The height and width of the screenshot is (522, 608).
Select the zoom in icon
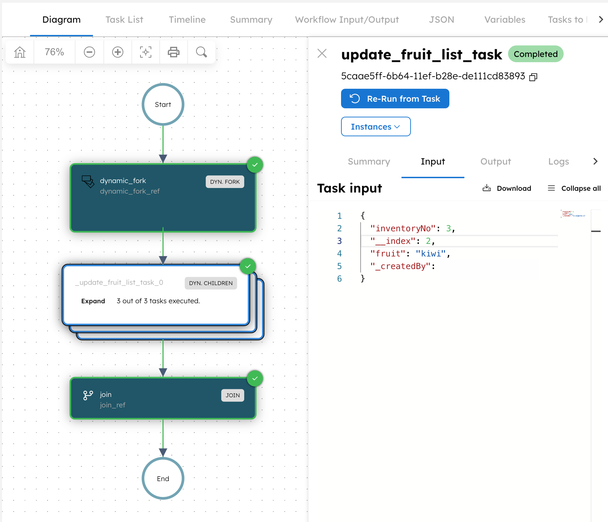(117, 52)
